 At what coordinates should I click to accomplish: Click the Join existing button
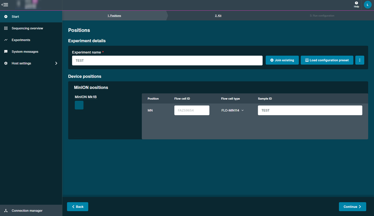click(282, 60)
